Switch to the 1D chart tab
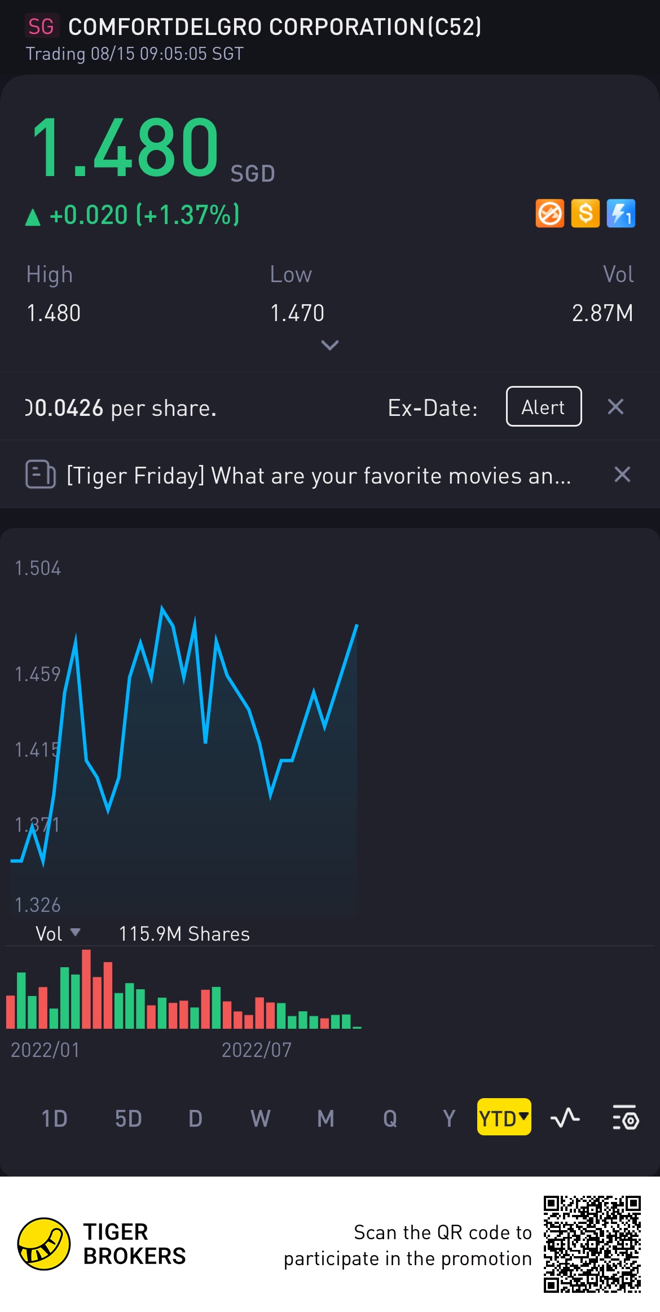Image resolution: width=660 pixels, height=1312 pixels. (x=55, y=1118)
